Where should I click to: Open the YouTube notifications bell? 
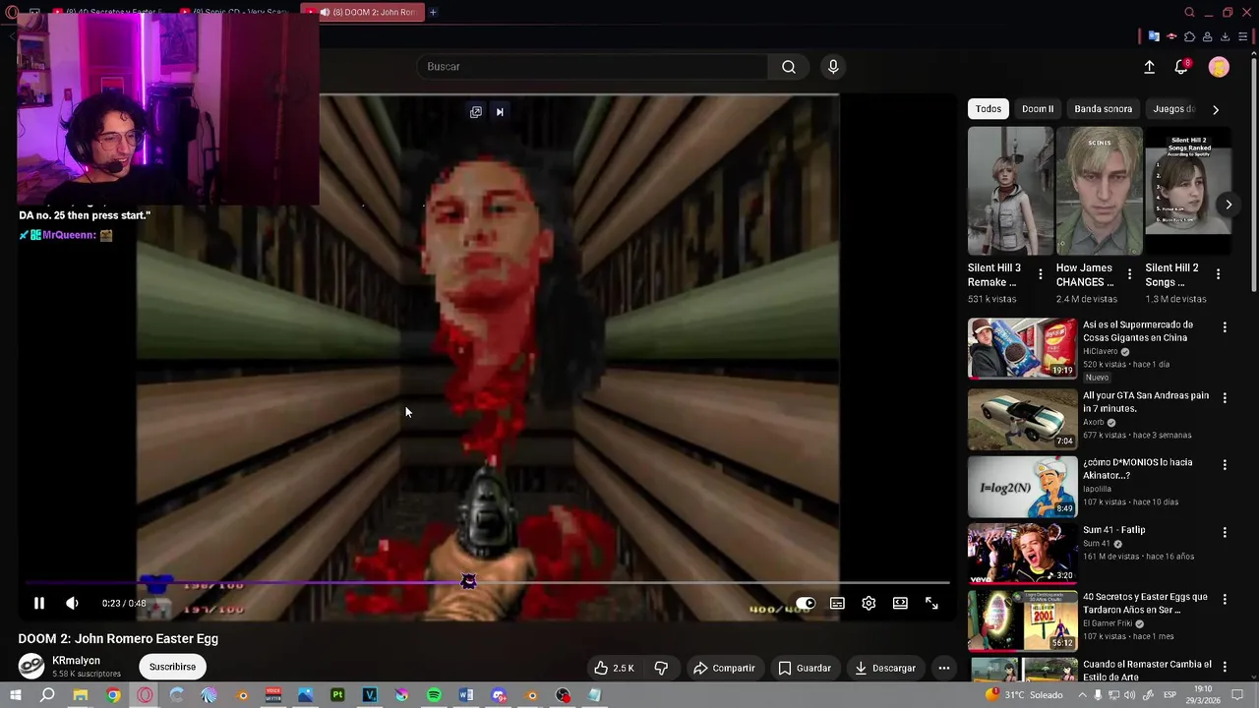coord(1181,67)
